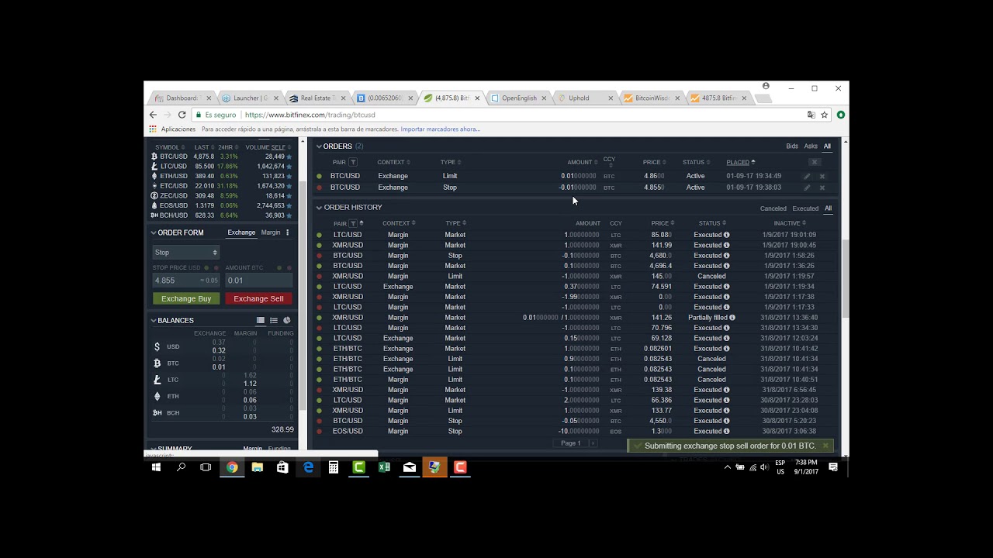Open the Stop order type dropdown
The image size is (993, 558).
pos(186,252)
